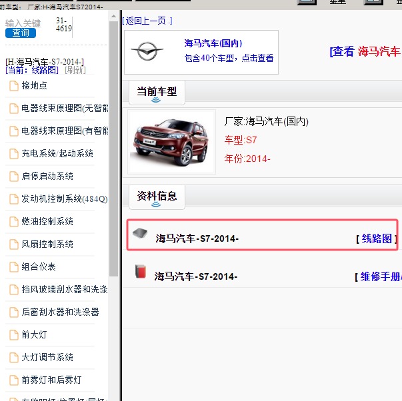Viewport: 402px width, 401px height.
Task: Click the document icon beside 前雾灯和后雾灯
Action: coord(14,380)
